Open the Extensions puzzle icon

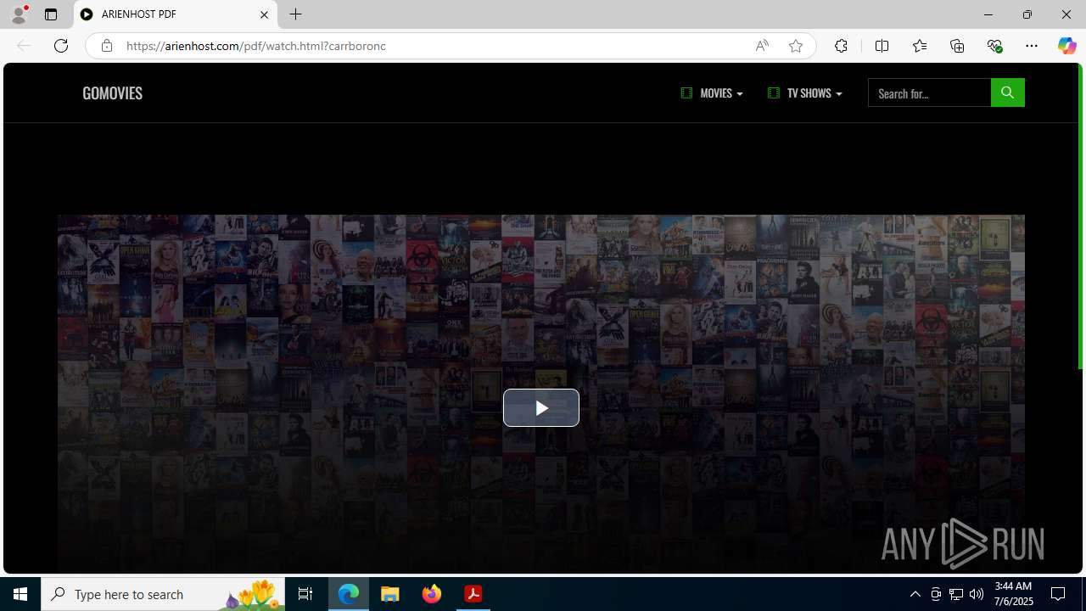tap(841, 46)
